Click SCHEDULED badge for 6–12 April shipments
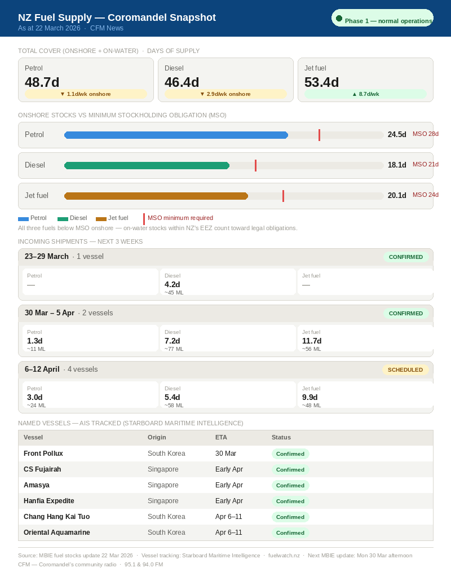Viewport: 451px width, 572px height. [405, 369]
